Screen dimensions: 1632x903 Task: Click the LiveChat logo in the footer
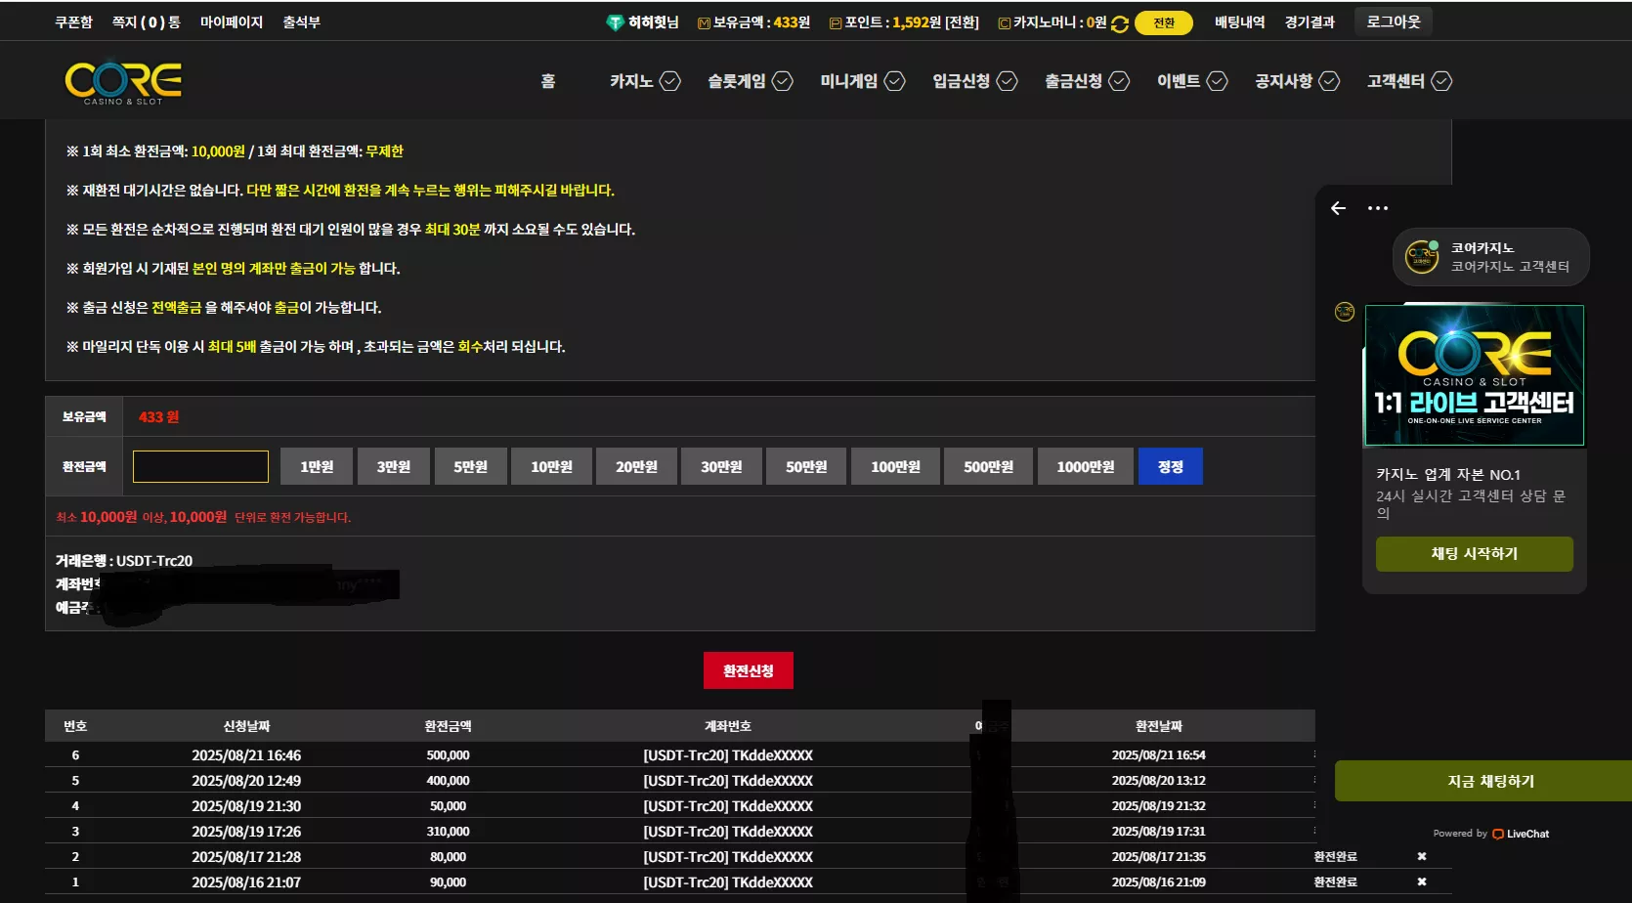[x=1521, y=834]
